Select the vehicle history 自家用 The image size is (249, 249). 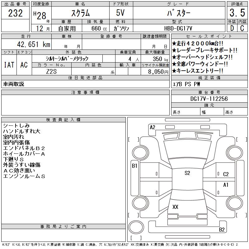[67, 29]
